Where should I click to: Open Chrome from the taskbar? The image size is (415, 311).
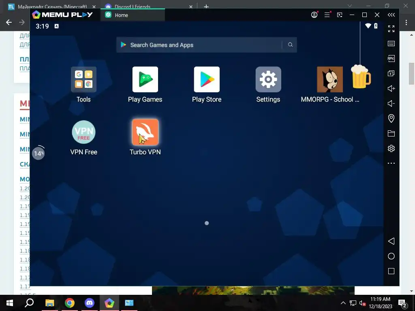(70, 303)
